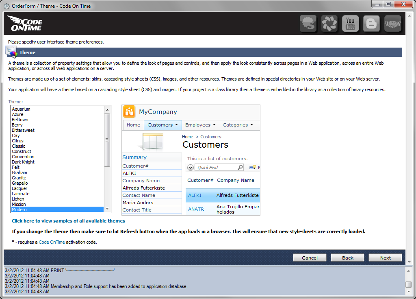Click the ANATR customer link in grid

click(196, 209)
